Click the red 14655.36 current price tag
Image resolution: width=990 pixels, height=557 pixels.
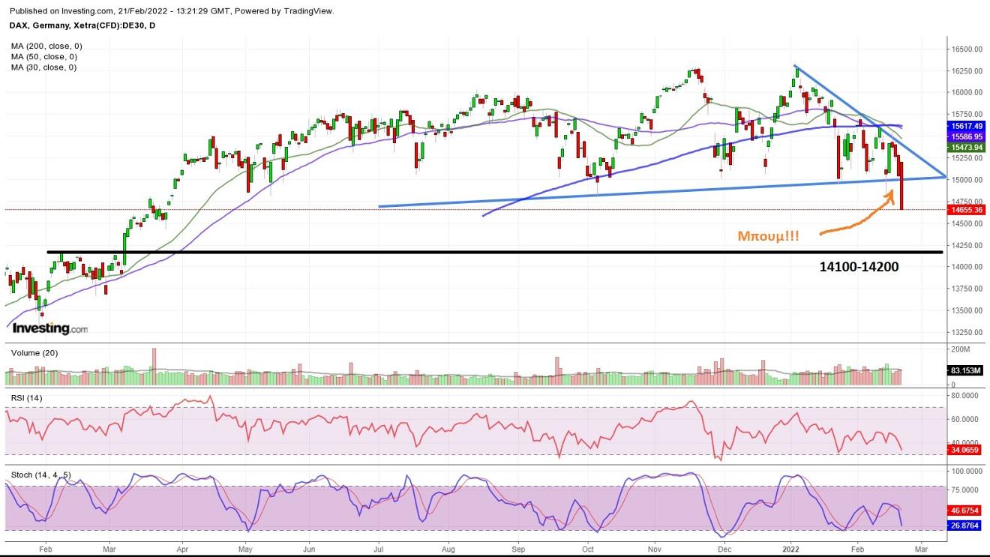[x=967, y=211]
